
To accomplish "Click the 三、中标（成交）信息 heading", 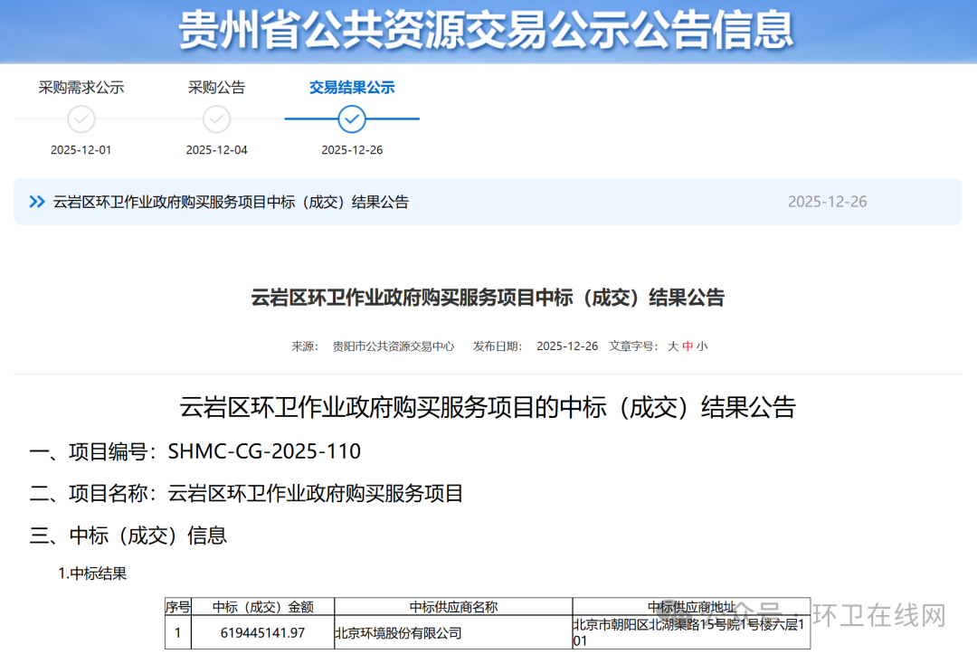I will (128, 536).
